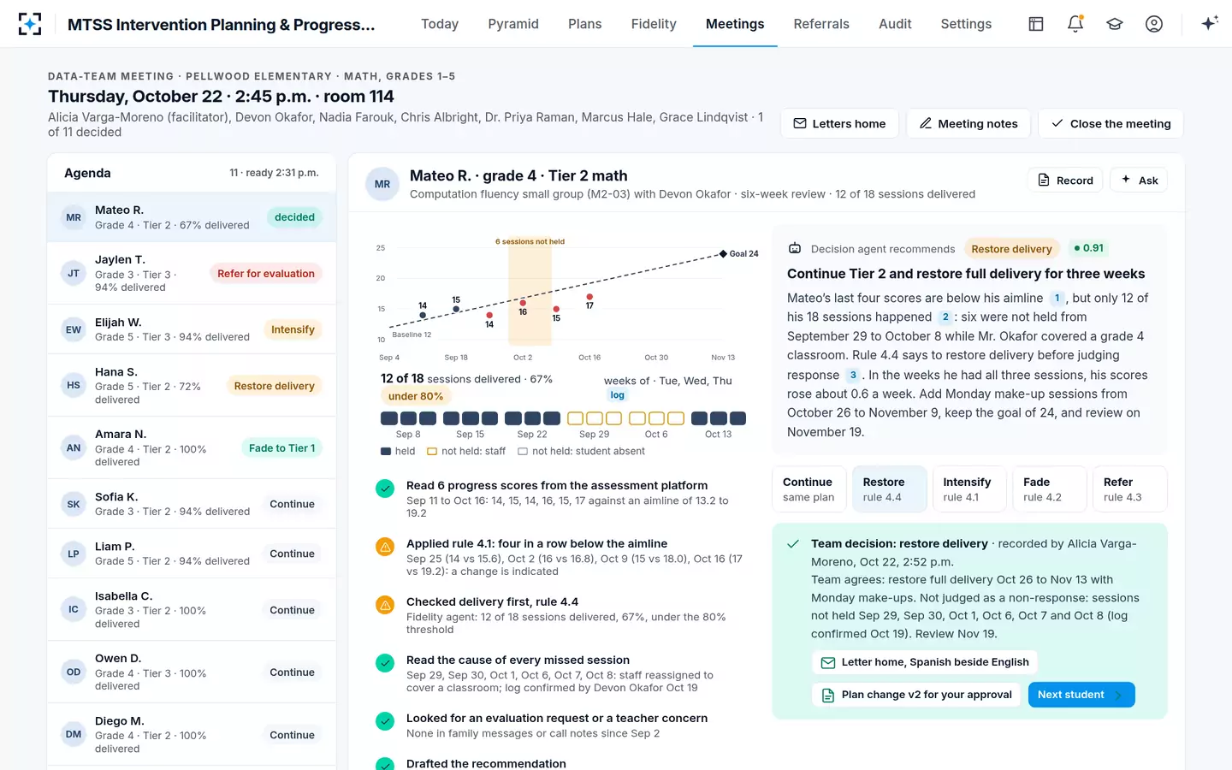This screenshot has width=1232, height=770.
Task: Click the decision agent robot icon
Action: click(795, 248)
